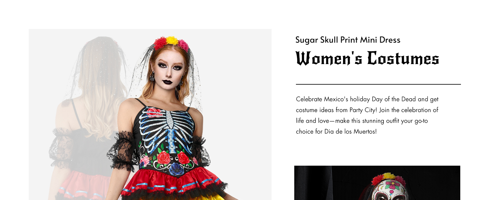Click the model's dangling earring
This screenshot has width=489, height=200.
152,77
